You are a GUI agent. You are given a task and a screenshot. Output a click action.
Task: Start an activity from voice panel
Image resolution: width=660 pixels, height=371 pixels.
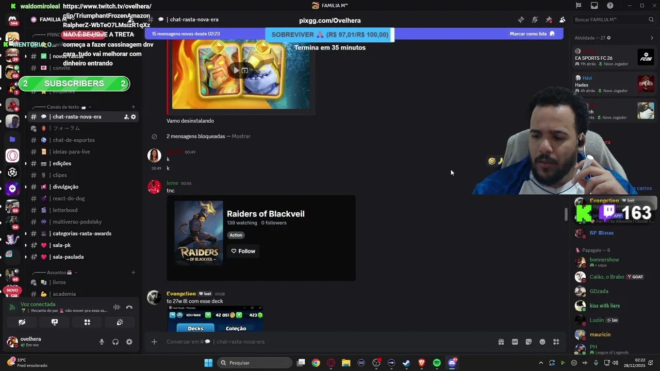(87, 323)
